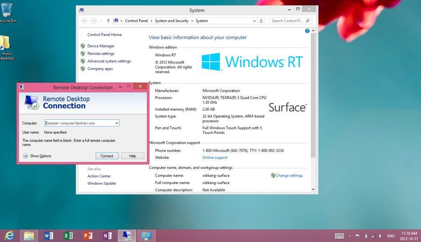This screenshot has height=242, width=421.
Task: Open Action Center under See also
Action: [99, 176]
